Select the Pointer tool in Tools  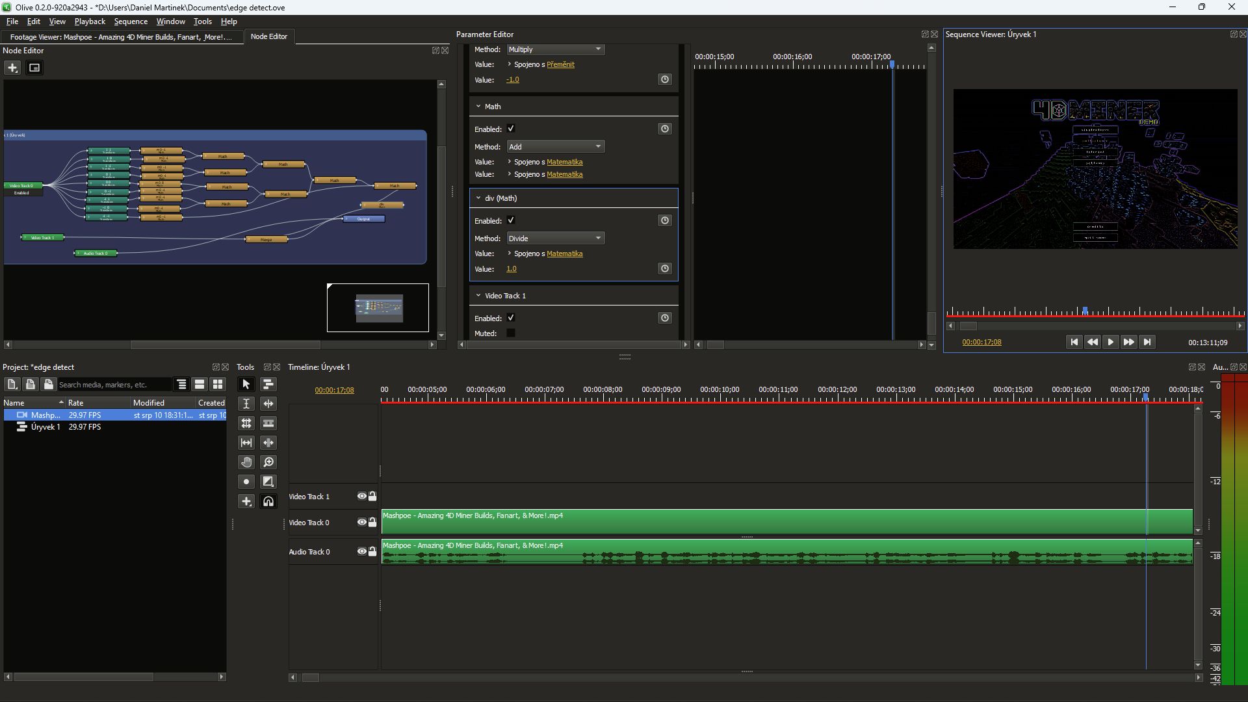point(246,384)
